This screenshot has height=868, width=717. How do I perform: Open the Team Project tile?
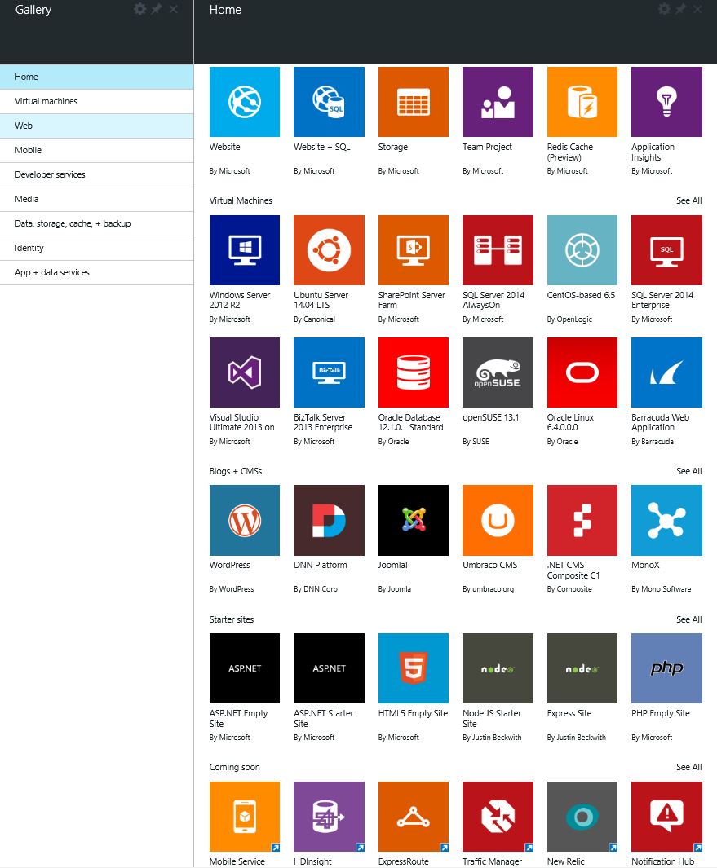(x=498, y=102)
